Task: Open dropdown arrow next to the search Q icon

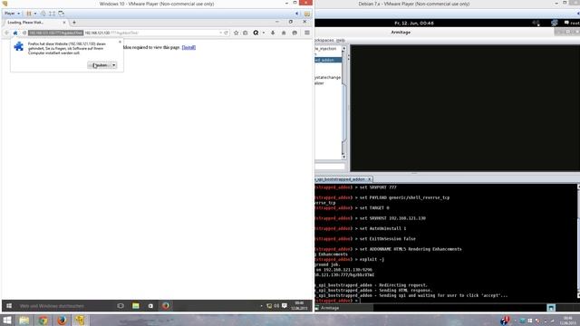Action: pyautogui.click(x=264, y=33)
